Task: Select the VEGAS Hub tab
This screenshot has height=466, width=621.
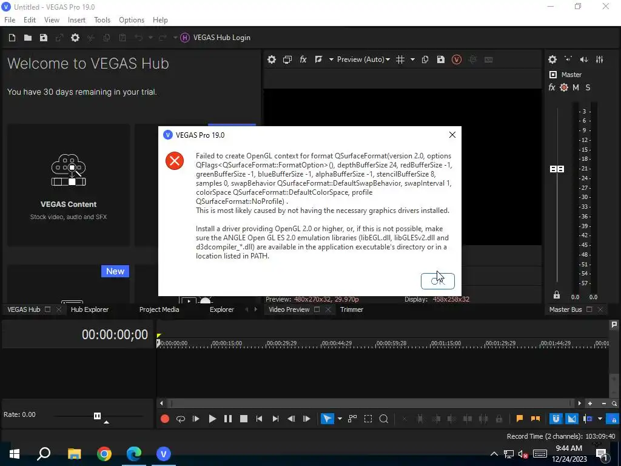Action: point(24,309)
